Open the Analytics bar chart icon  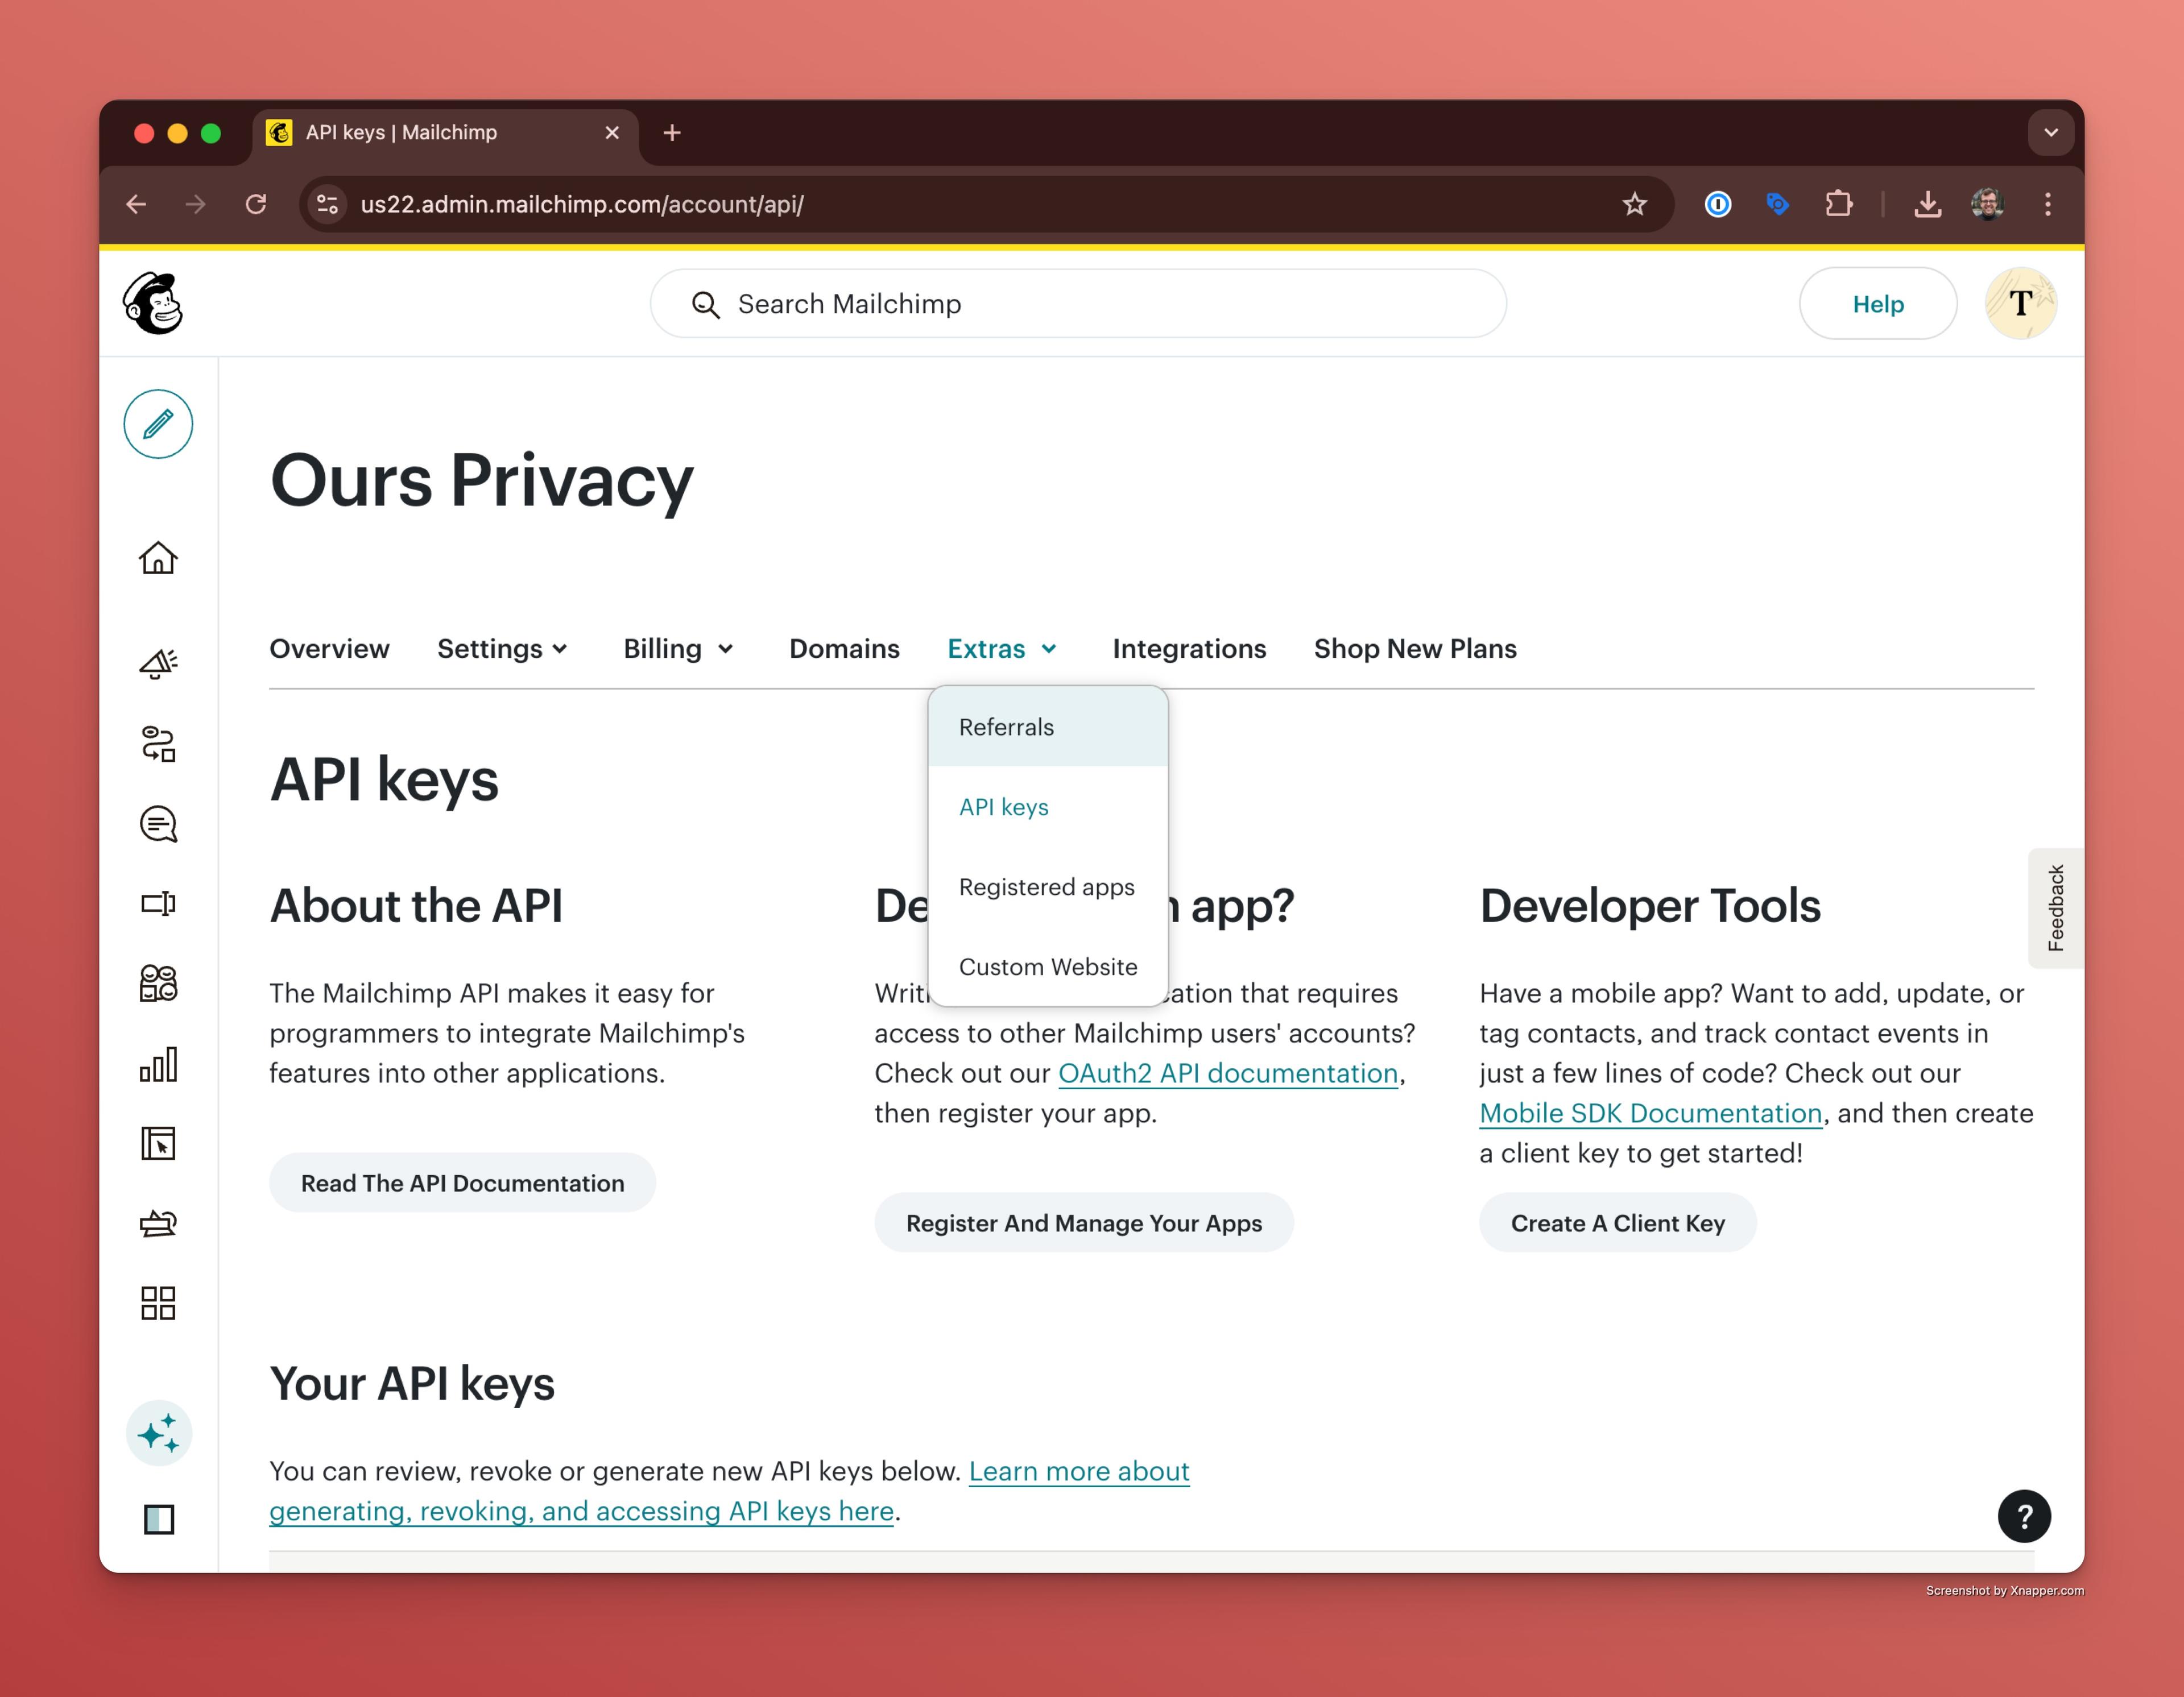(158, 1063)
